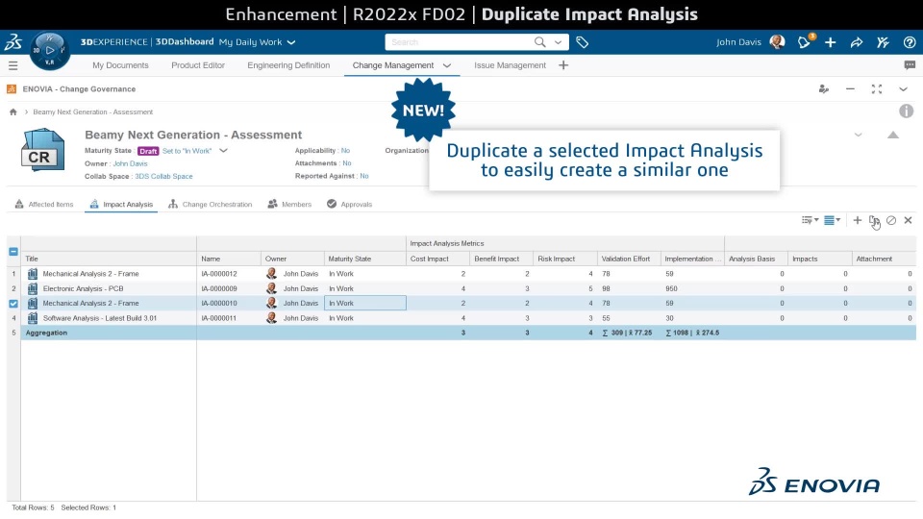Click the cancel circle-slash toolbar icon
Viewport: 923px width, 519px height.
click(891, 220)
